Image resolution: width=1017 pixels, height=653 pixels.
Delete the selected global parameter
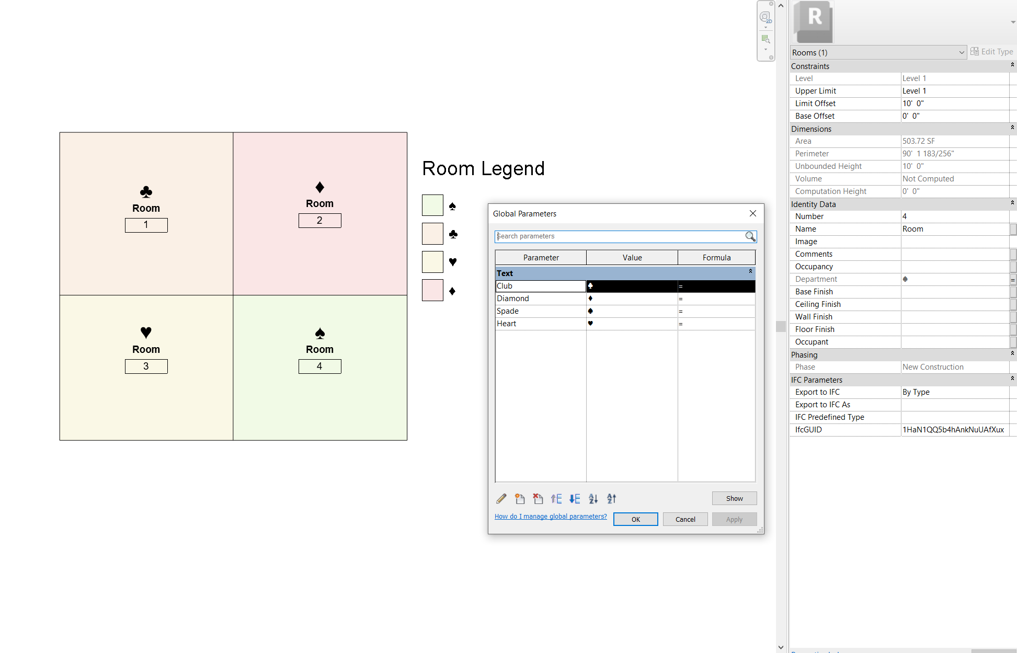tap(538, 499)
